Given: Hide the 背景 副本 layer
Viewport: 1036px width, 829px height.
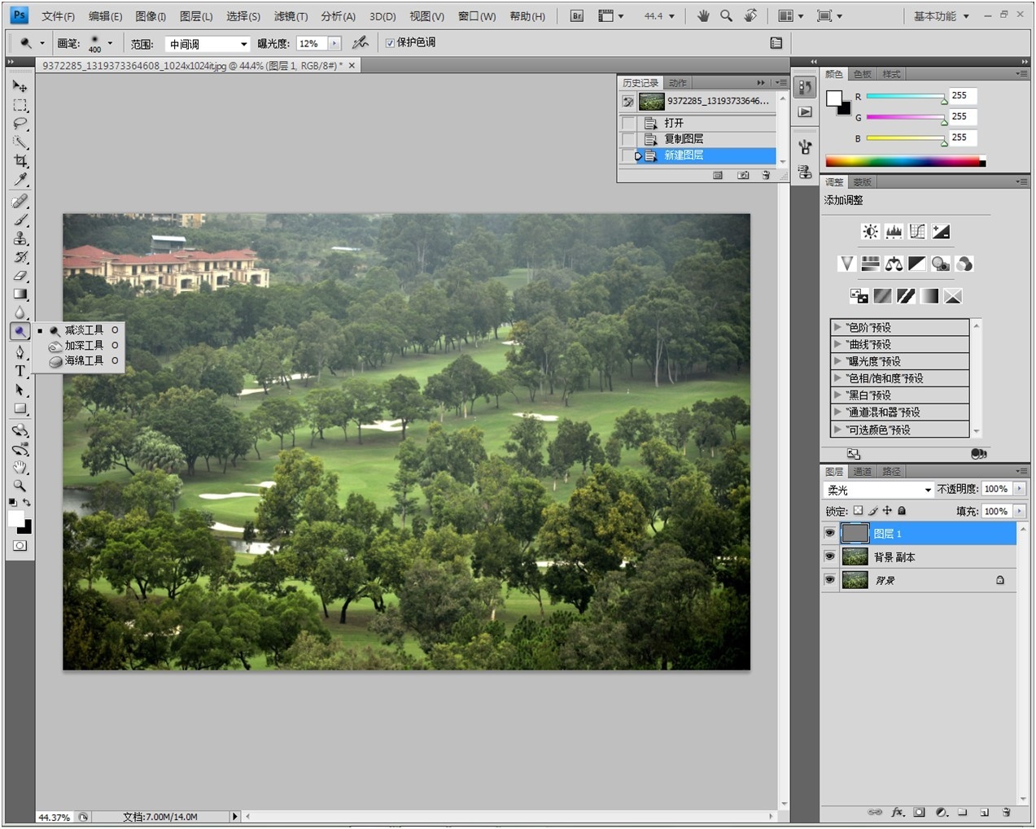Looking at the screenshot, I should click(x=829, y=556).
